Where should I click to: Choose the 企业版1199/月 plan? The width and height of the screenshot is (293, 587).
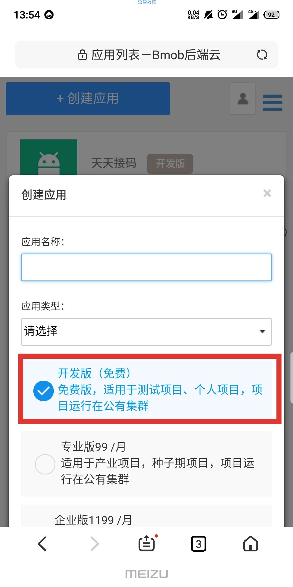(x=146, y=516)
